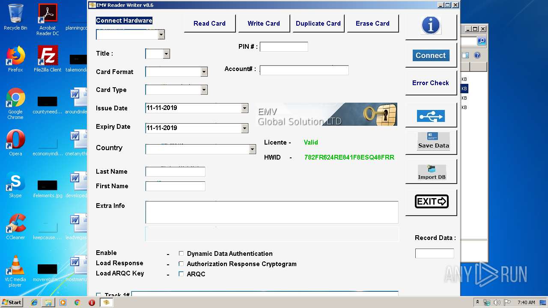Open FileZilla Client desktop shortcut
Image resolution: width=548 pixels, height=308 pixels.
coord(48,59)
